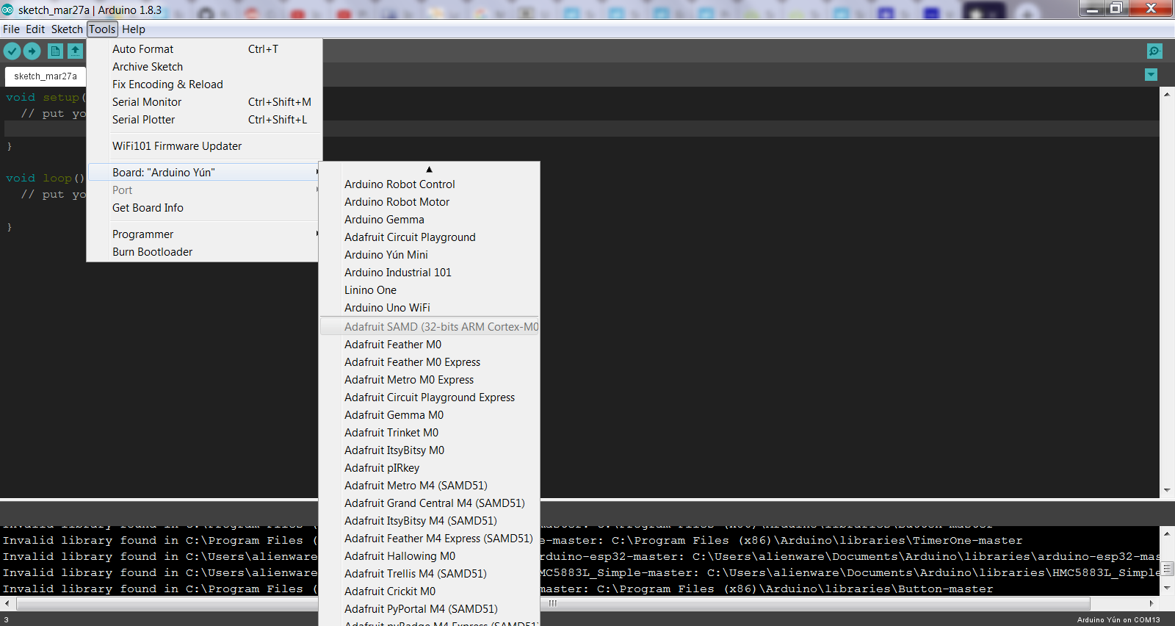Select the sketch_mar27a tab

[x=46, y=76]
